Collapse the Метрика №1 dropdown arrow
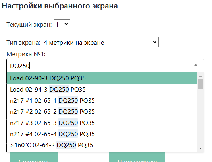 tap(196, 65)
